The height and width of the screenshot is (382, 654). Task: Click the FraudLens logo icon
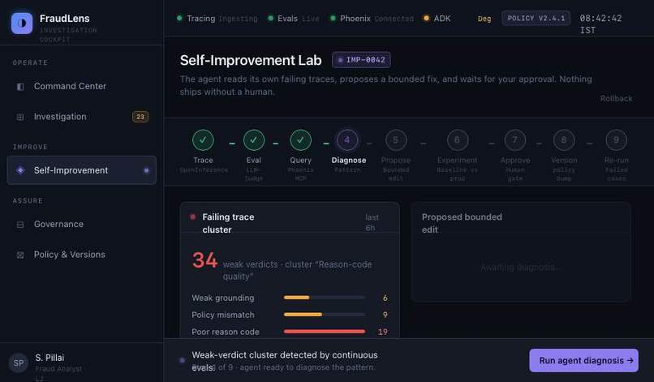[x=22, y=23]
